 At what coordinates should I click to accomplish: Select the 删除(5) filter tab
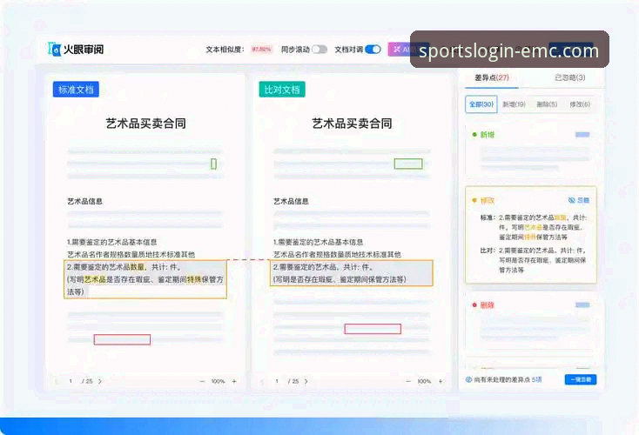pos(547,104)
